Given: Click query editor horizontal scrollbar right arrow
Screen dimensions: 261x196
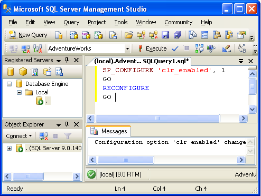Looking at the screenshot, I should (x=243, y=118).
